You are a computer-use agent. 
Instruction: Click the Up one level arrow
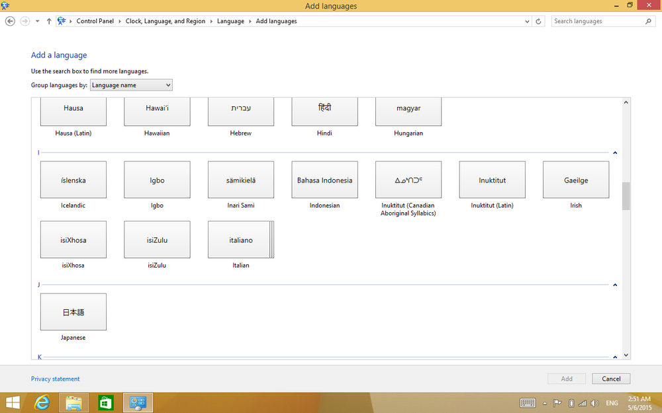pyautogui.click(x=49, y=21)
